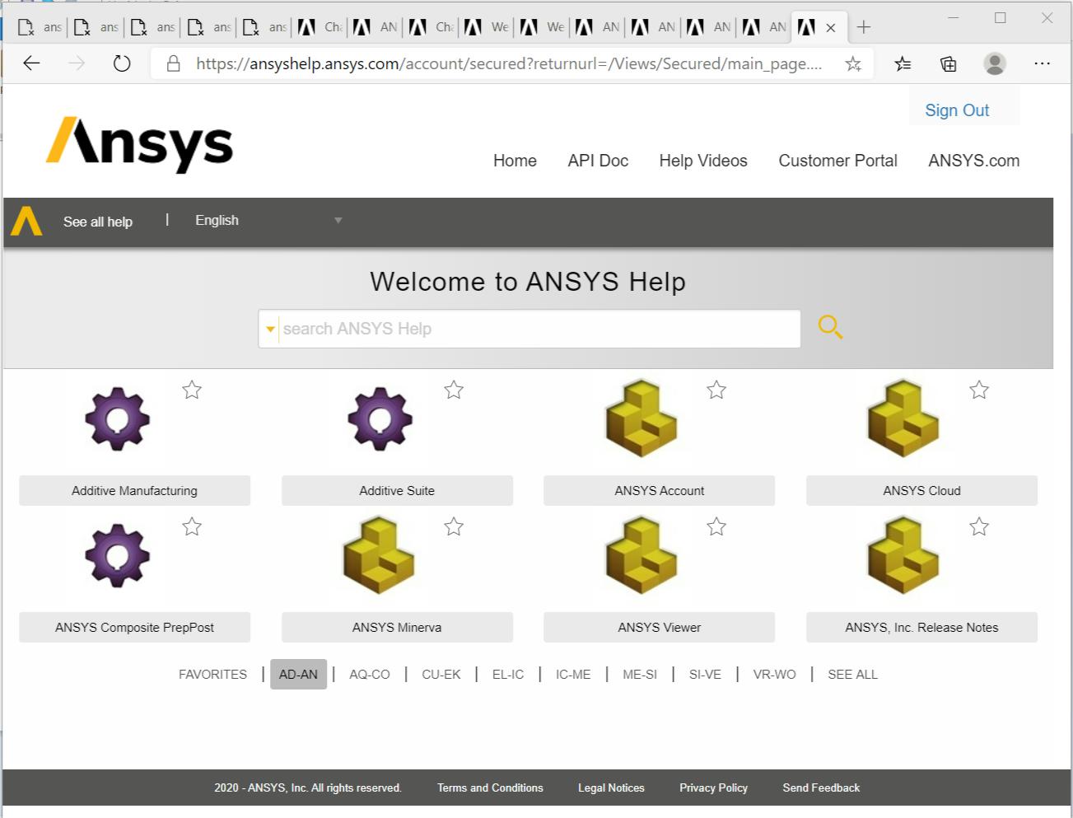This screenshot has width=1073, height=818.
Task: Open the Additive Manufacturing gear icon
Action: (118, 419)
